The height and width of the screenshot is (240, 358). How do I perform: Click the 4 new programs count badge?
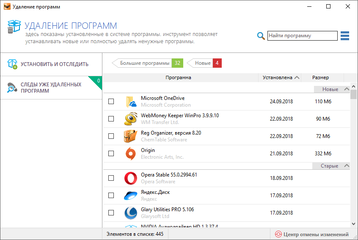click(x=217, y=63)
